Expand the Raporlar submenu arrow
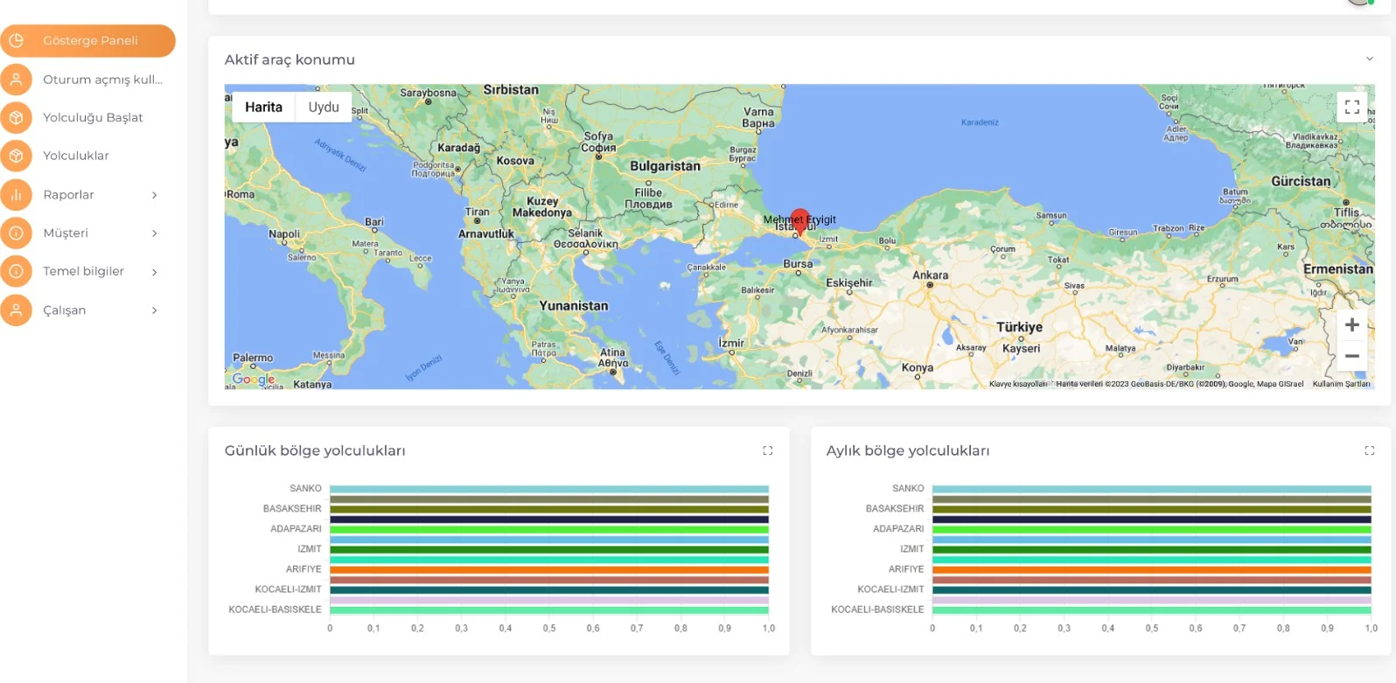Screen dimensions: 1396x683 pos(154,195)
